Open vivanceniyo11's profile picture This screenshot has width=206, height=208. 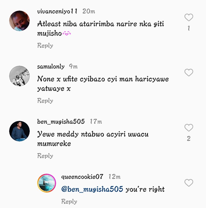(19, 21)
